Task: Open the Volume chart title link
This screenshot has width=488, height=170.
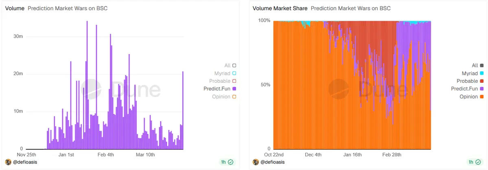Action: [15, 8]
